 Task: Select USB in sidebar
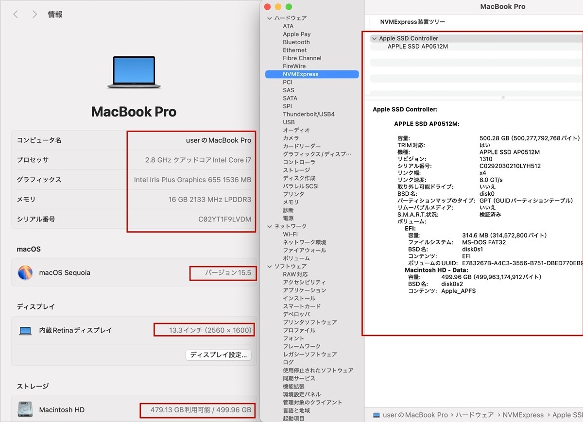click(289, 122)
